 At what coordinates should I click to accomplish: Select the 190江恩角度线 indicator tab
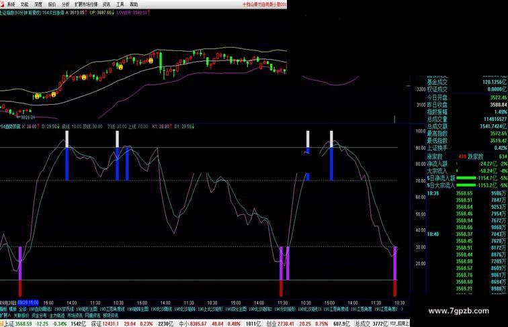(112, 309)
